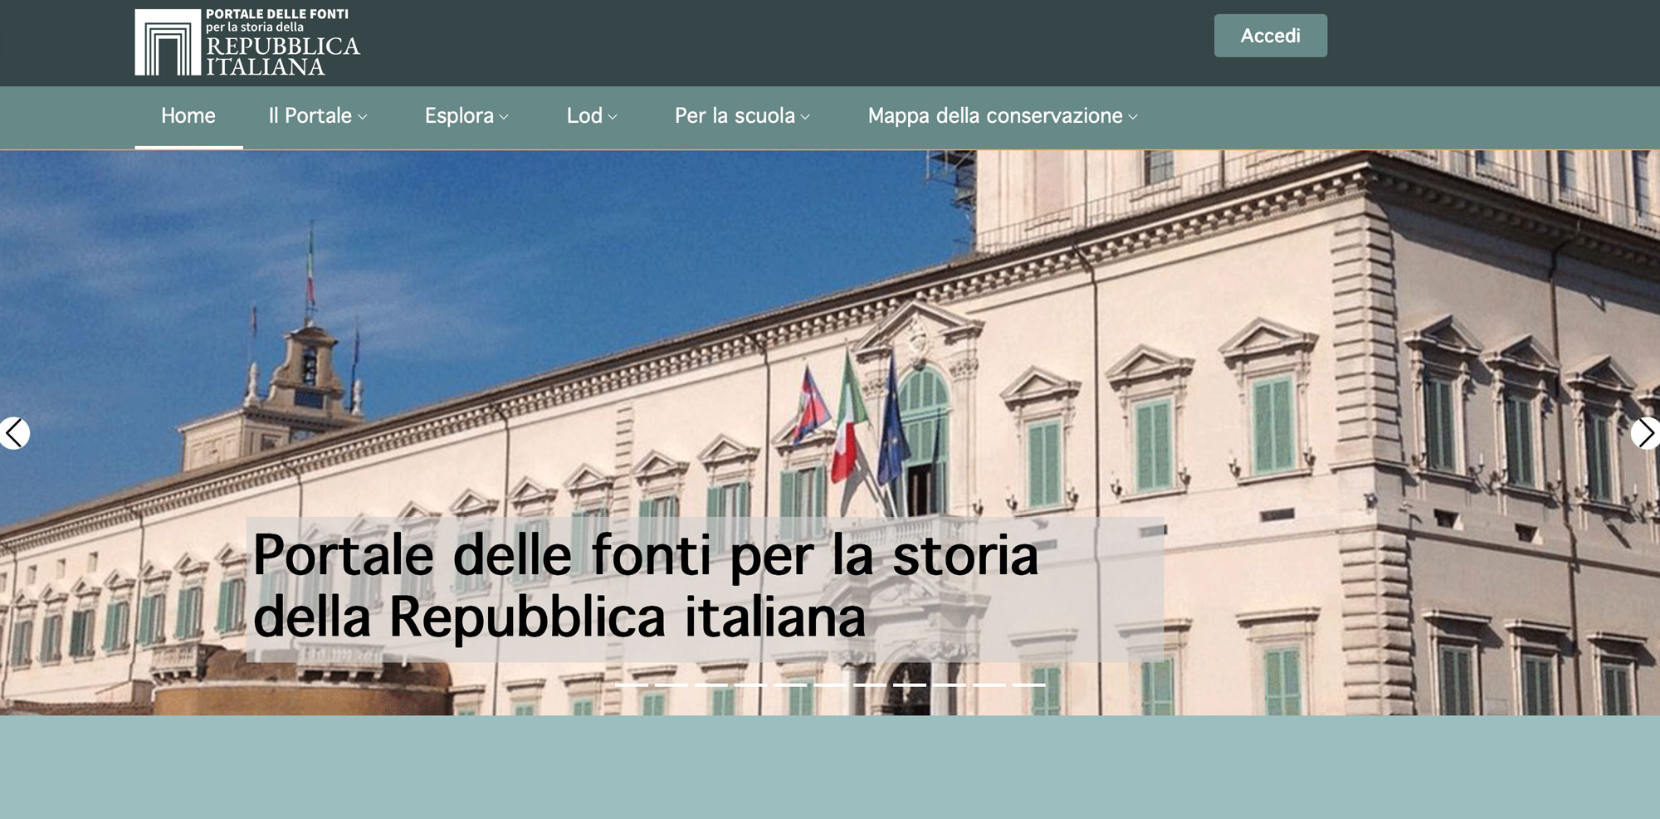The image size is (1660, 819).
Task: Click the chevron beside Il Portale
Action: tap(363, 117)
